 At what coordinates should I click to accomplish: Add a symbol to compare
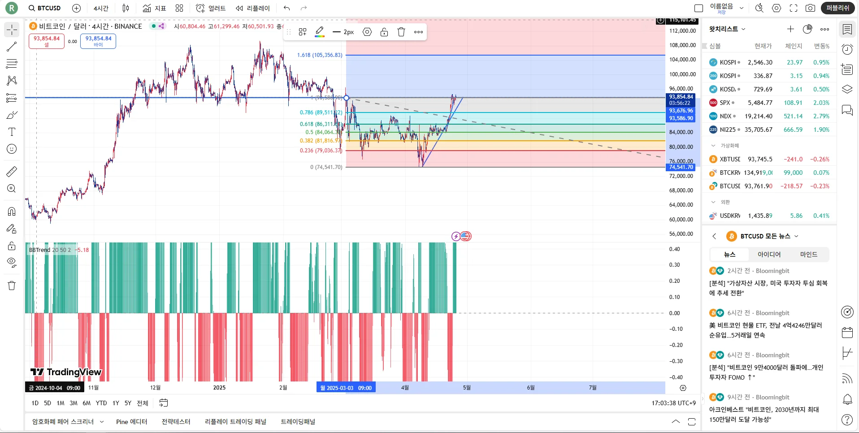(77, 8)
